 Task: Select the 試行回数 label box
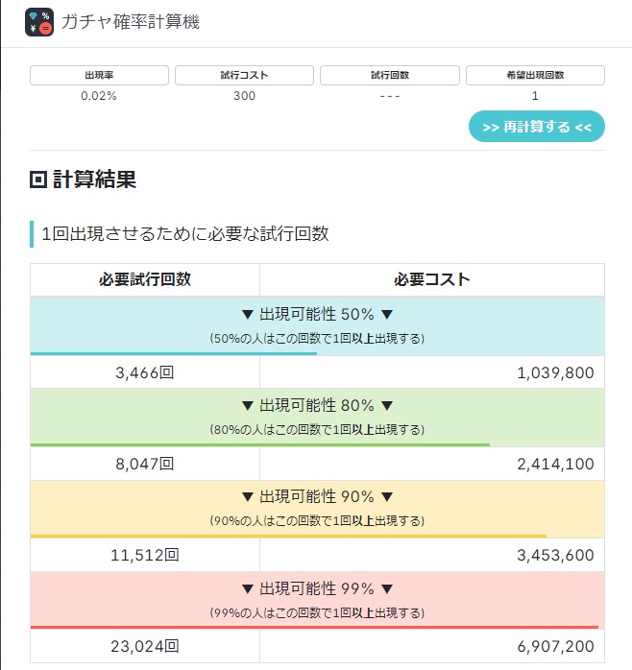click(389, 75)
